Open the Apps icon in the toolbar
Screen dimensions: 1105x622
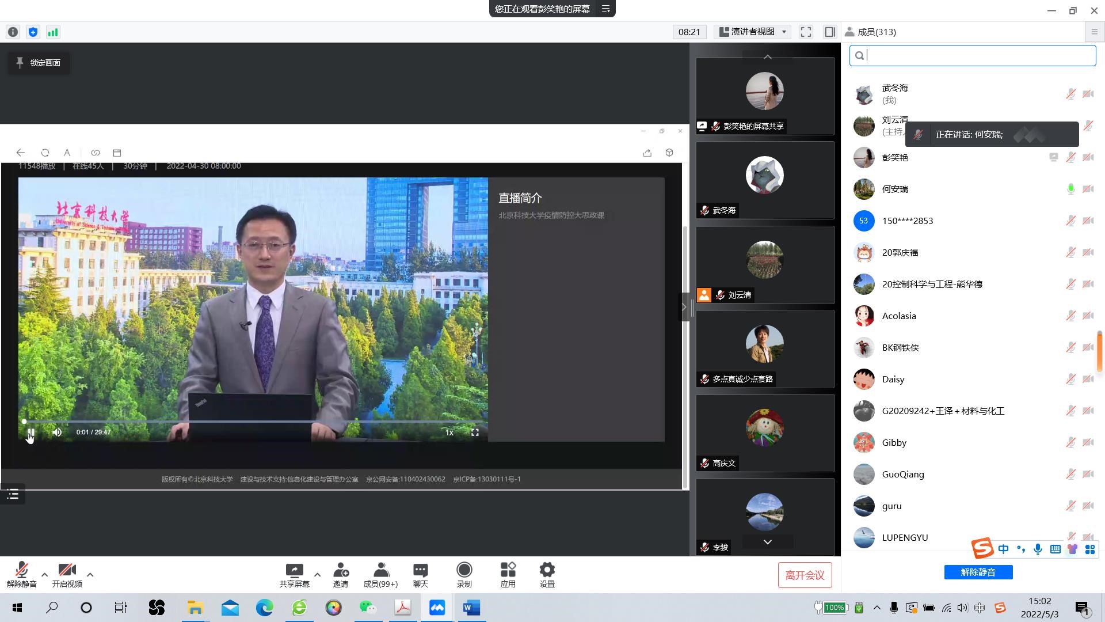[x=508, y=571]
